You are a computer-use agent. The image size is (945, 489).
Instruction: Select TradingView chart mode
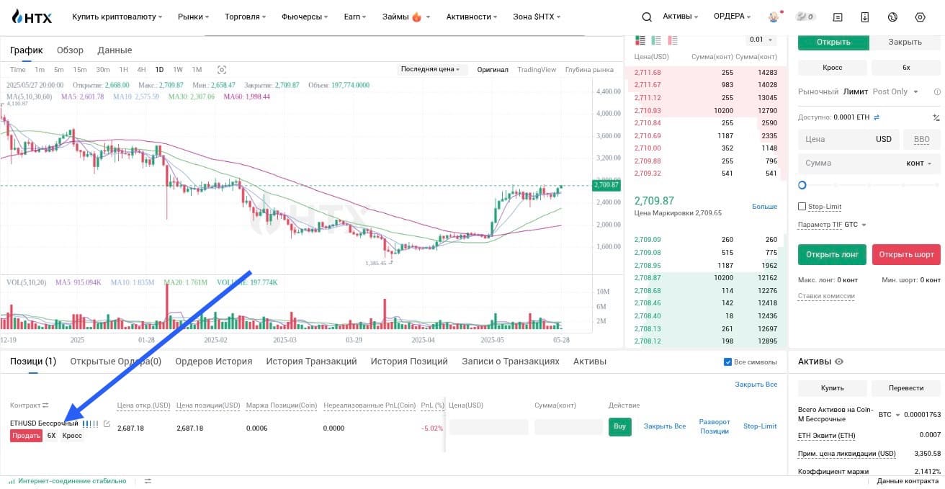pyautogui.click(x=537, y=70)
